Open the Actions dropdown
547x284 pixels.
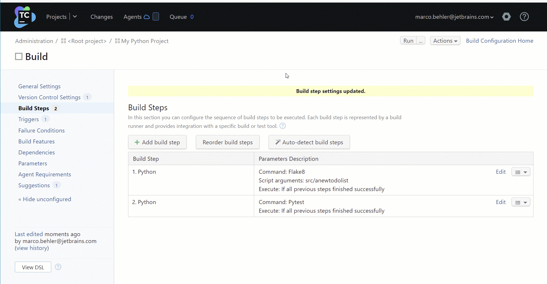point(445,40)
